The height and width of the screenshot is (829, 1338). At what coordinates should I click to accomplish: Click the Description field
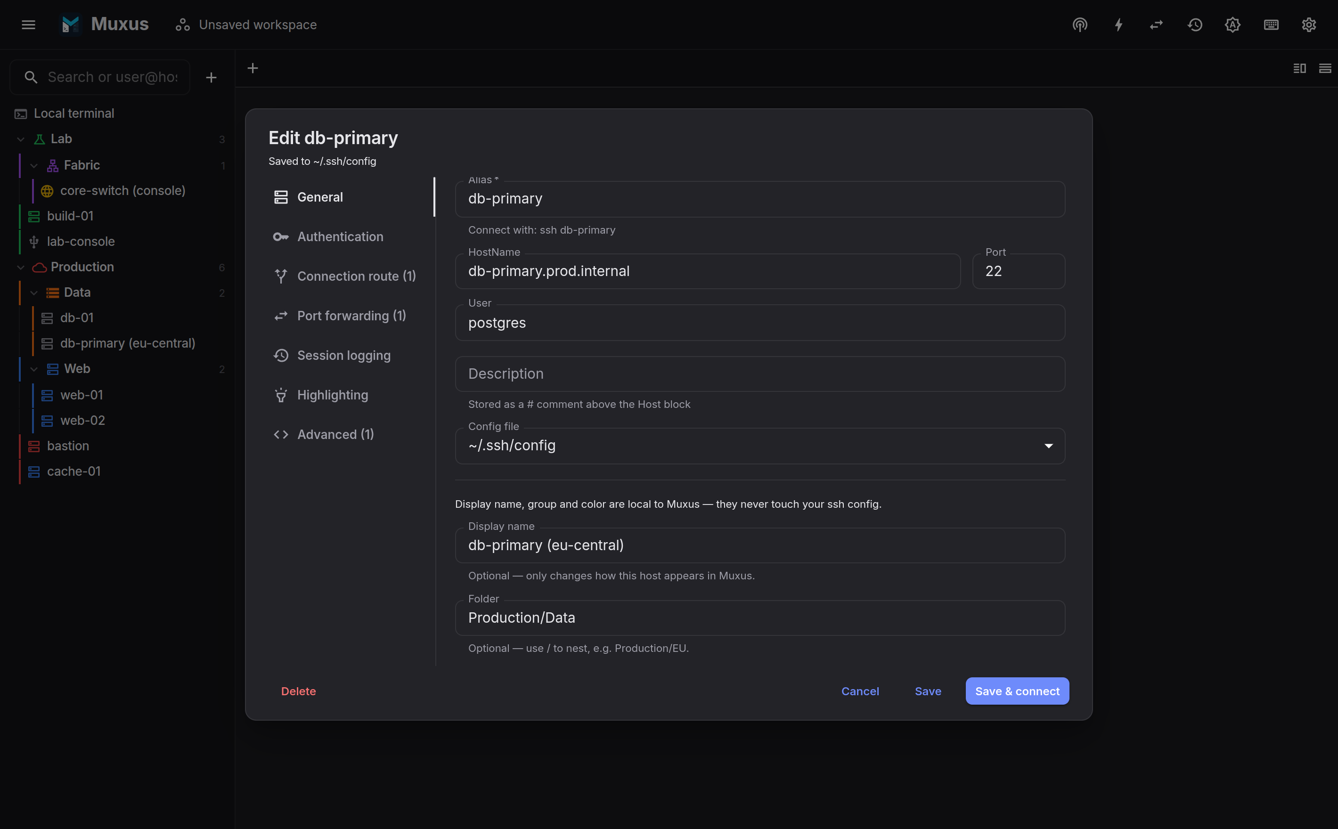pos(760,374)
